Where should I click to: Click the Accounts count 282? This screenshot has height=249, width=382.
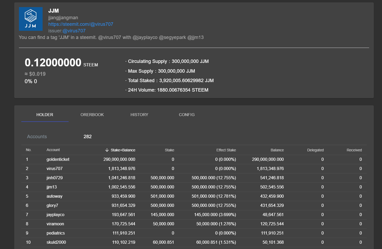(x=88, y=137)
